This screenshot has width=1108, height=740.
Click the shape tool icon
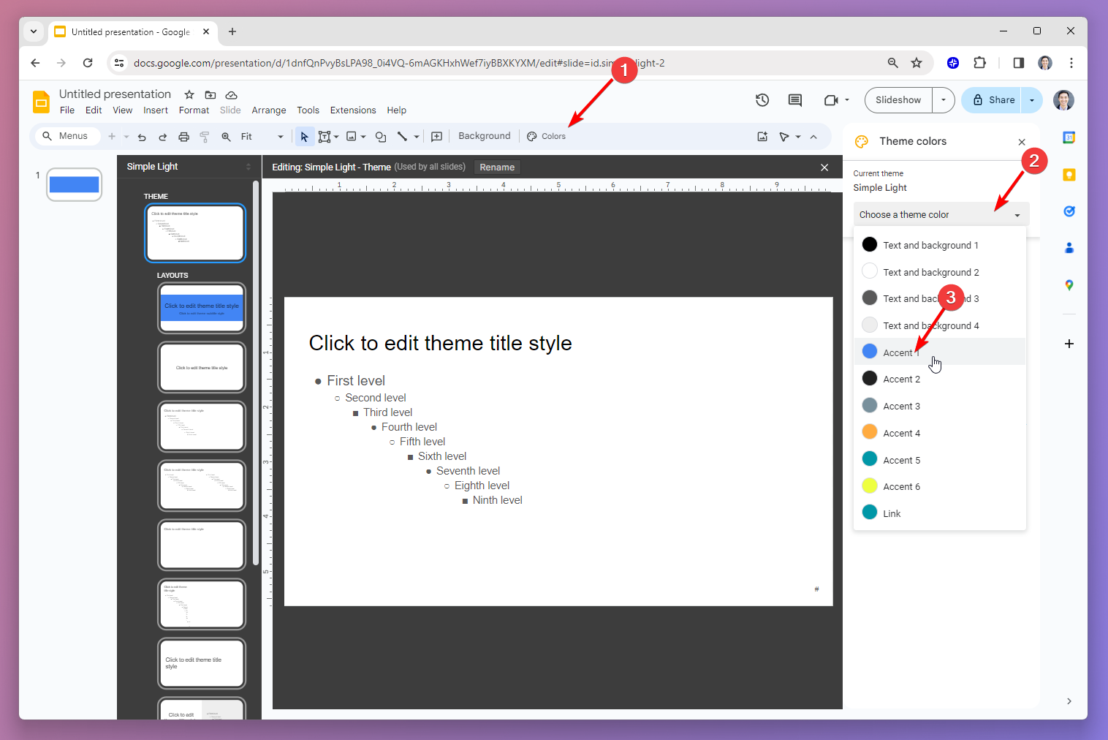(x=381, y=137)
